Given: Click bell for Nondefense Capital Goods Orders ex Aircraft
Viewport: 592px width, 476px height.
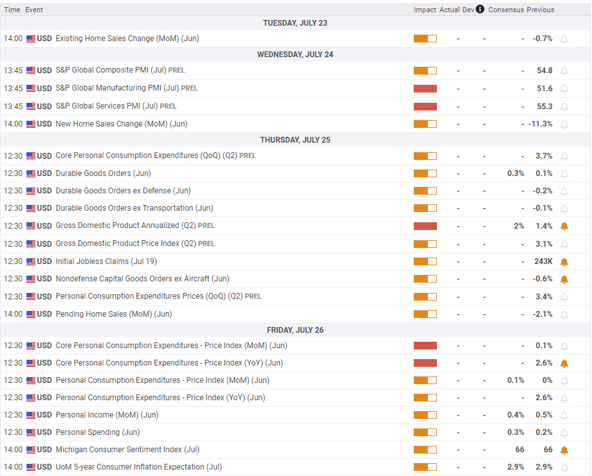Looking at the screenshot, I should pos(564,279).
